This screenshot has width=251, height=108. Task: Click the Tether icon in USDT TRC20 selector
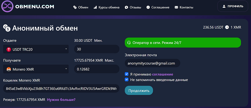tap(9, 49)
